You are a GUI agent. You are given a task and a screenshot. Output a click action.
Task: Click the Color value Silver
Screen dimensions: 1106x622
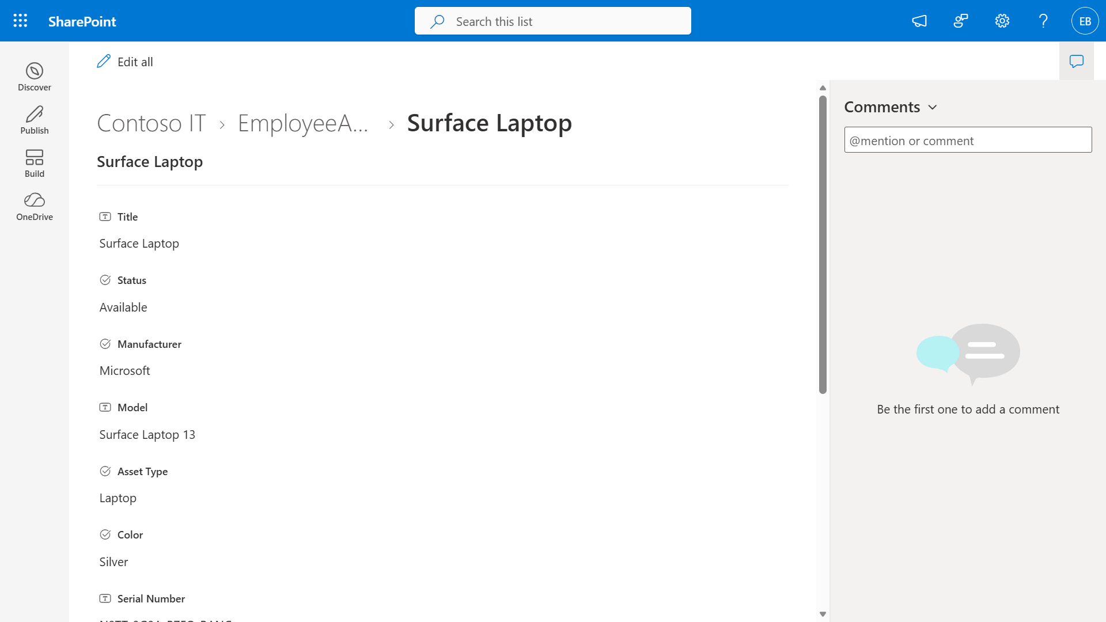coord(113,562)
